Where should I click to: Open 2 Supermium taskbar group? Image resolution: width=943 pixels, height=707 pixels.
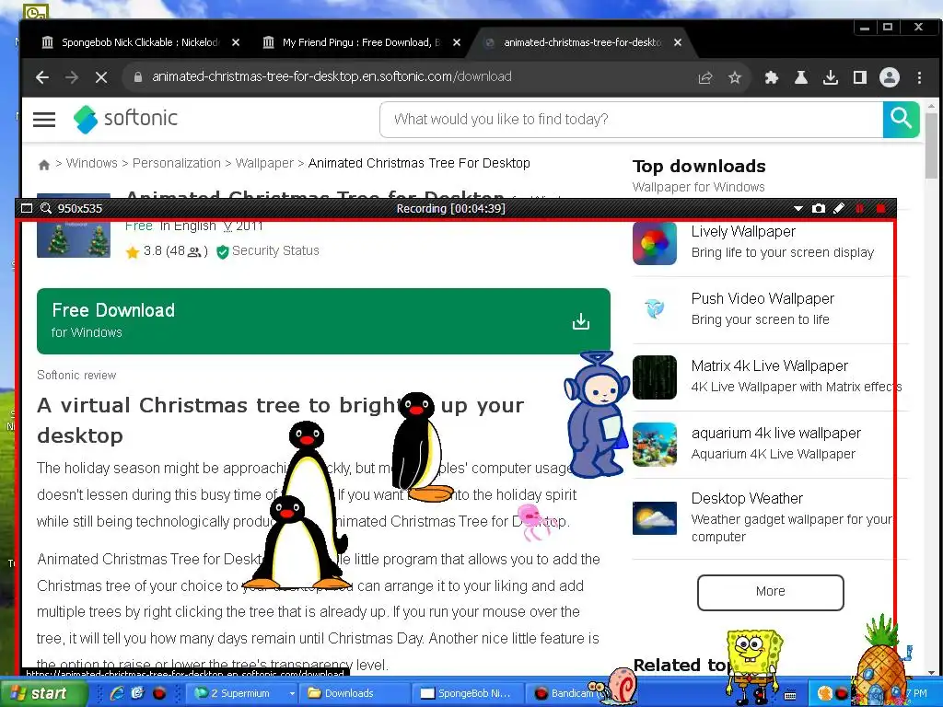pyautogui.click(x=245, y=693)
